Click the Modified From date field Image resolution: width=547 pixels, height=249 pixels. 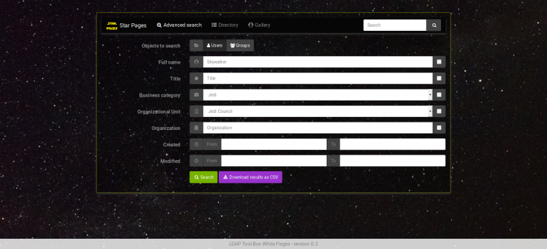pyautogui.click(x=274, y=161)
